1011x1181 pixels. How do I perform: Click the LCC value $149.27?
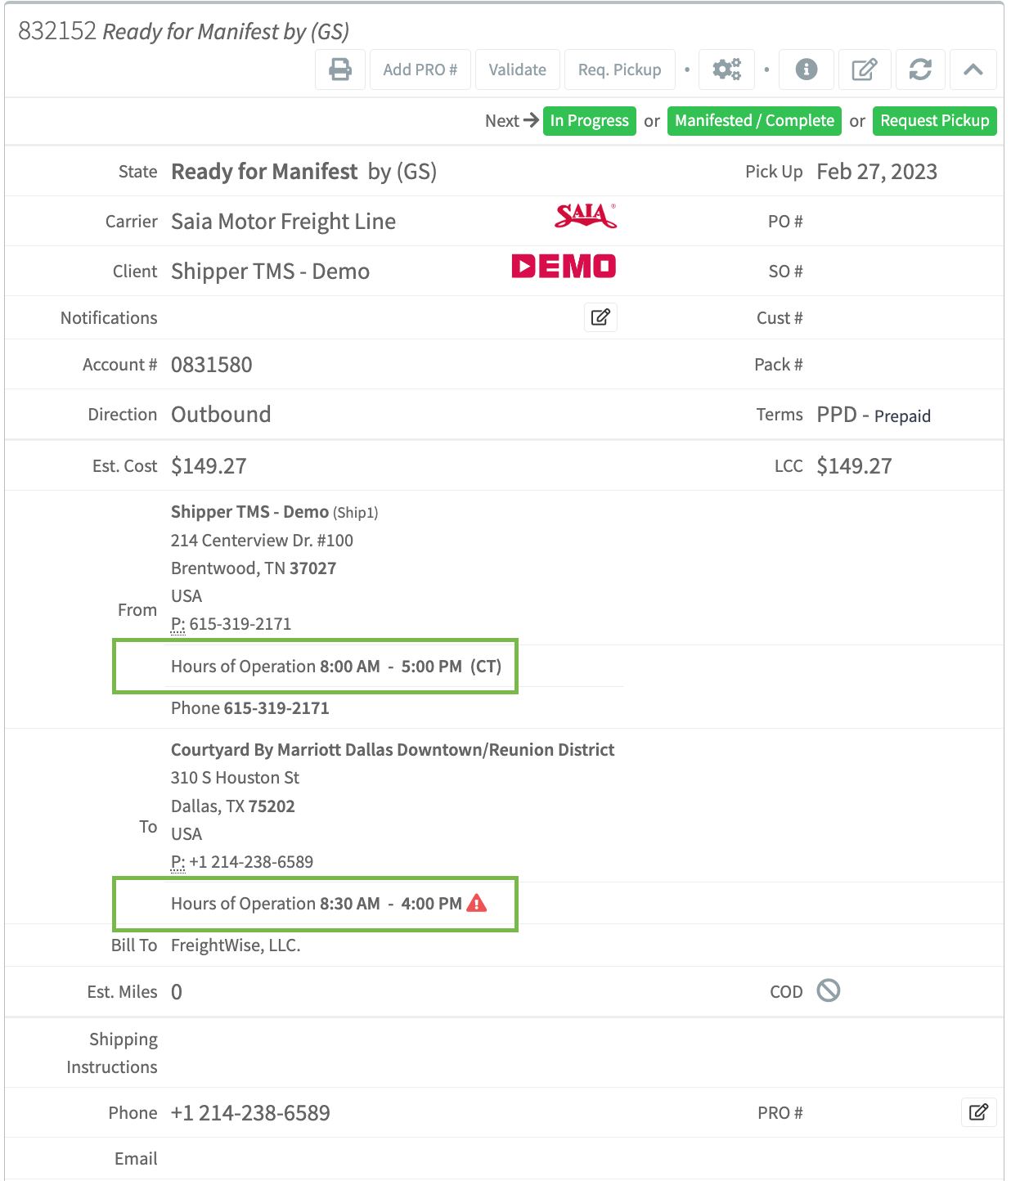coord(854,466)
